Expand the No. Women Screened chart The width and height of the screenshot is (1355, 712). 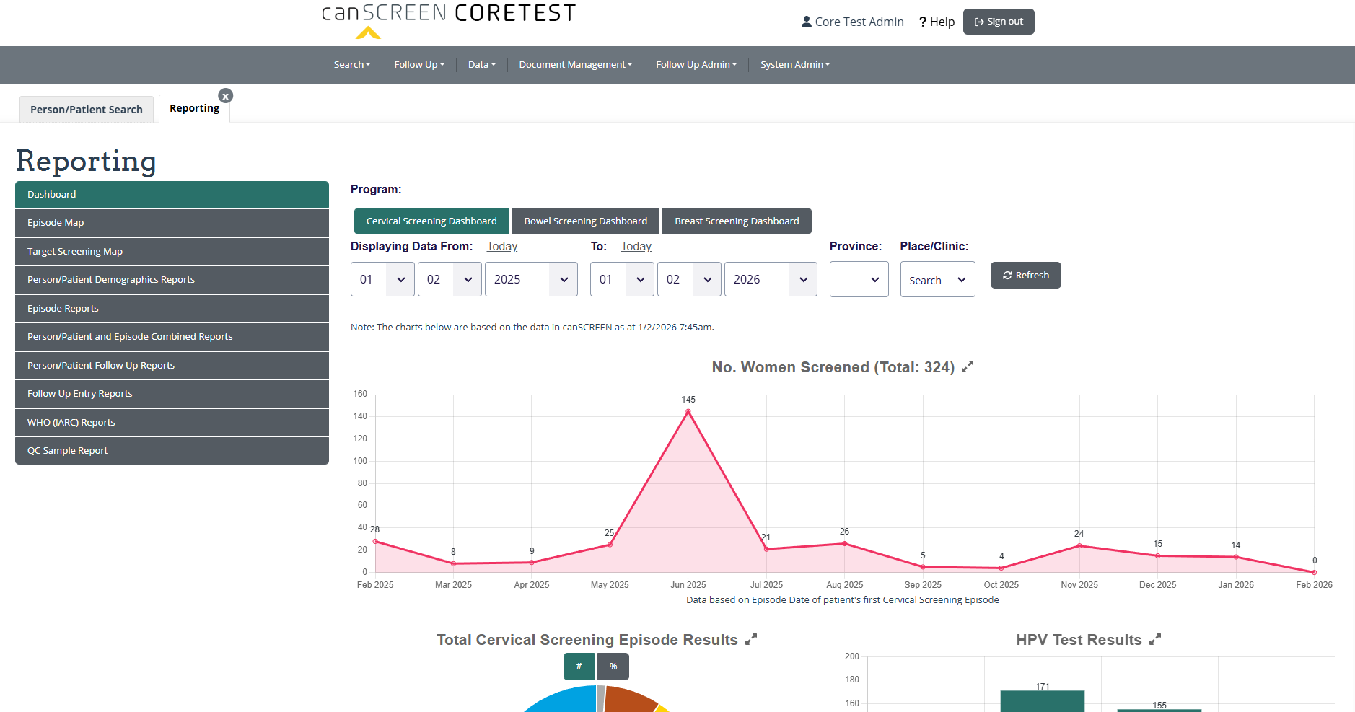point(968,366)
